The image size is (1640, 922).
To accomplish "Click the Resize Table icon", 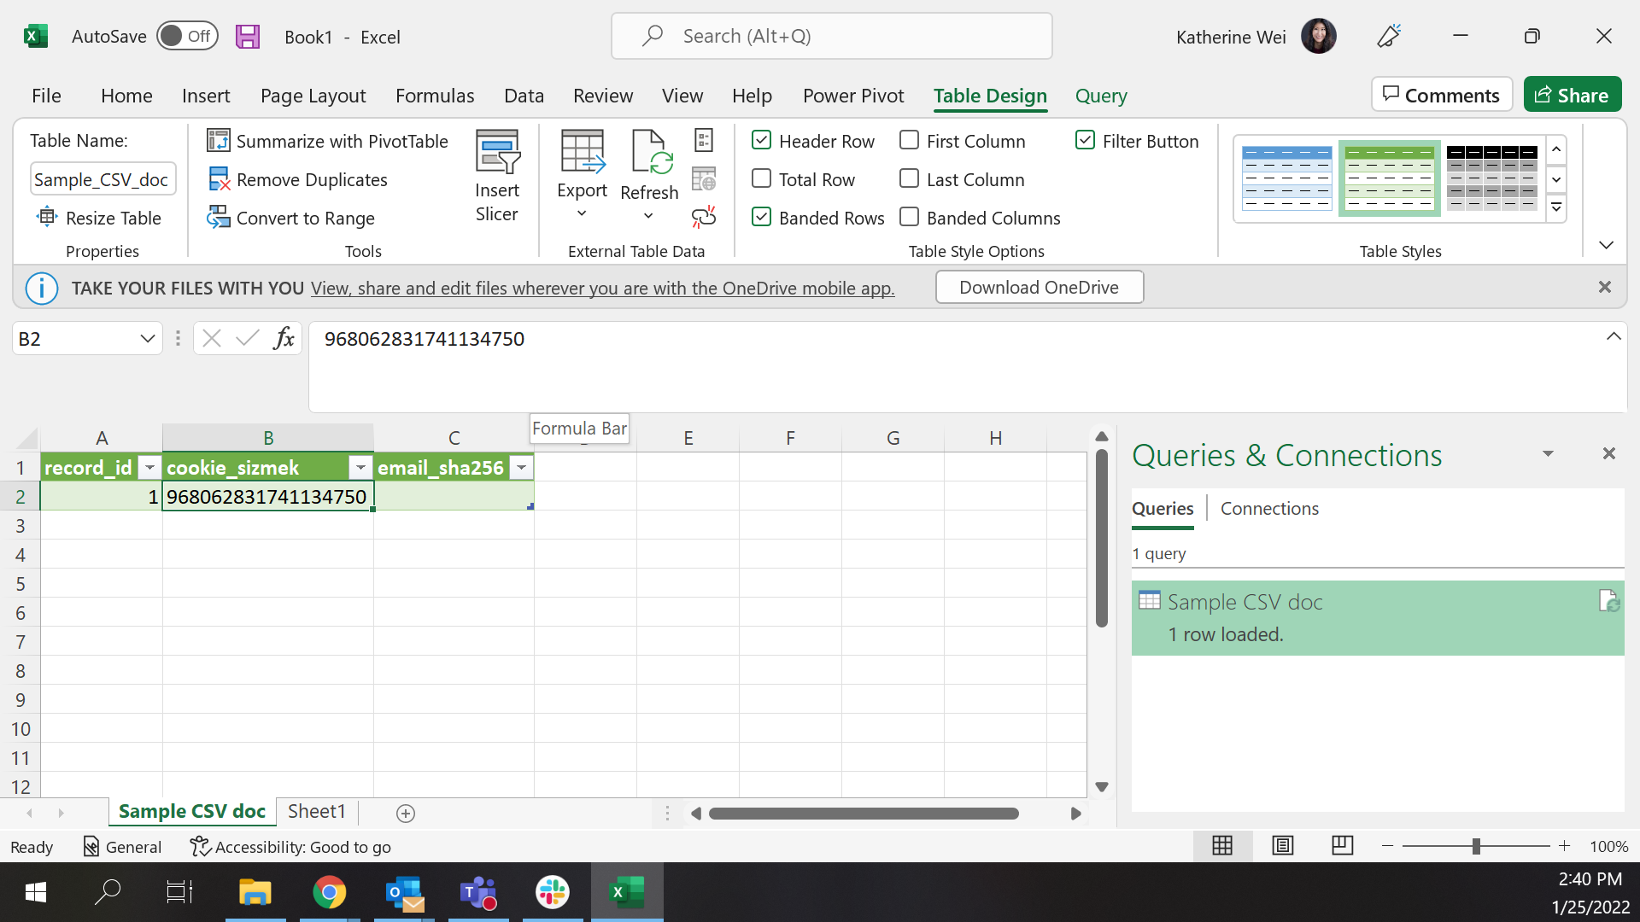I will click(47, 218).
